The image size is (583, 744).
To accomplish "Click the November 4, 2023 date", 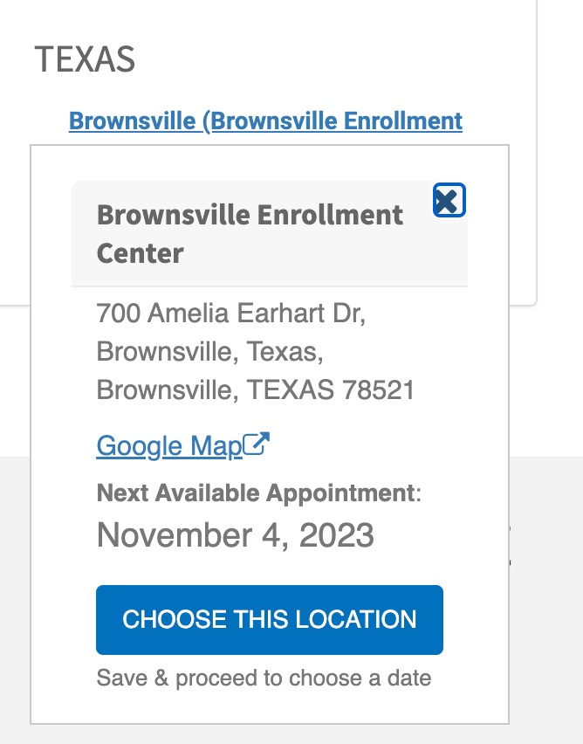I will [235, 534].
